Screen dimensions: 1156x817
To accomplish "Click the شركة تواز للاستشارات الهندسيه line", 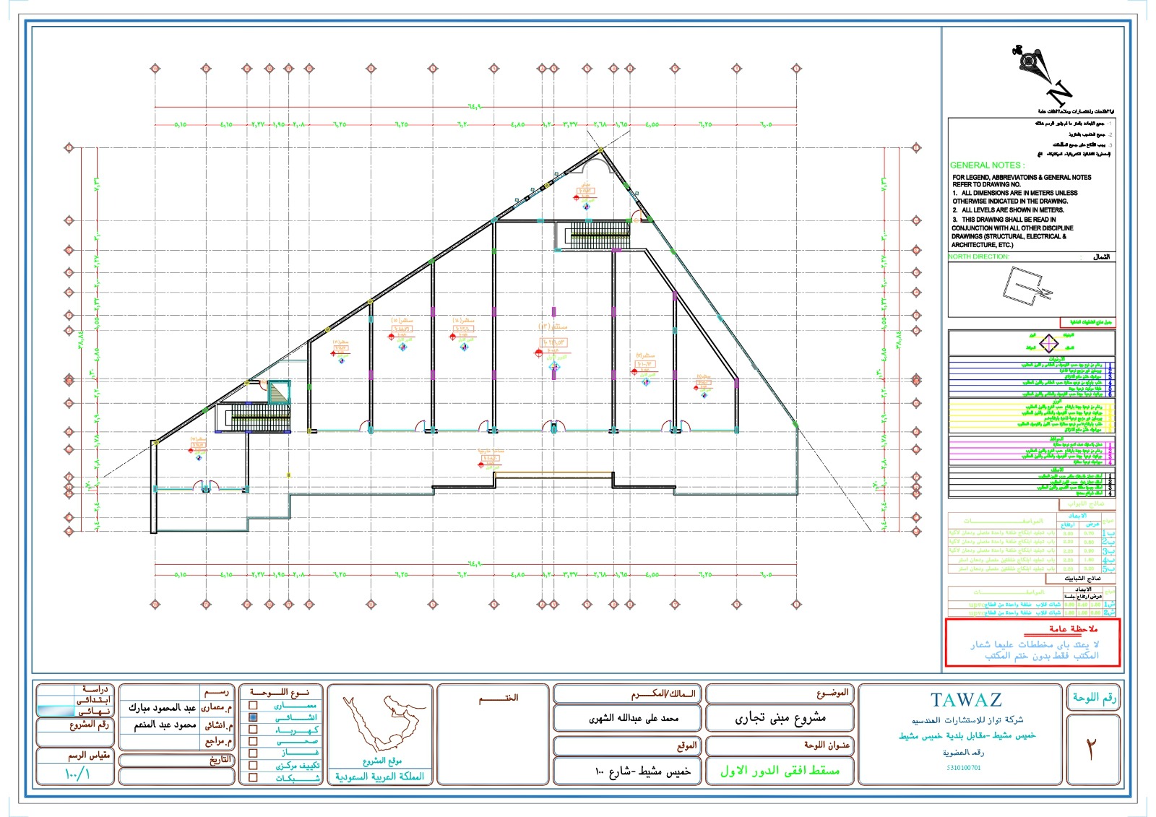I will pos(967,720).
